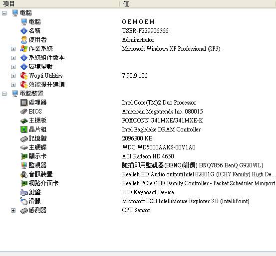Select the keyboard icon next to 鍵盤
The image size is (276, 256).
24,192
